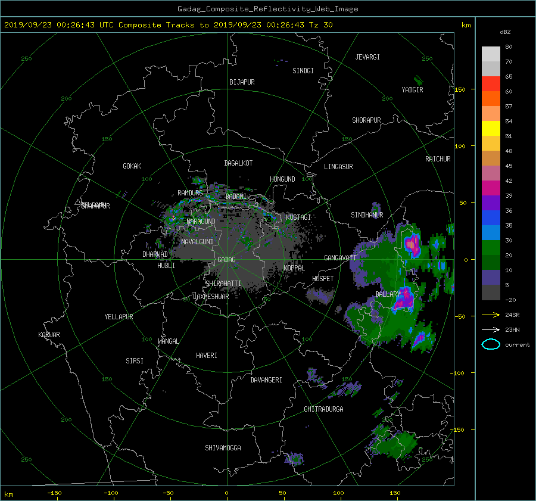
Task: Click the magenta storm core northeast of GANGAVATI
Action: coord(412,244)
